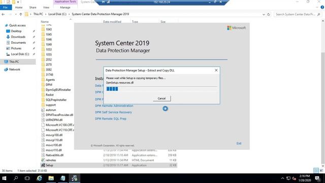This screenshot has width=325, height=183.
Task: Select the Redist folder icon
Action: [43, 95]
